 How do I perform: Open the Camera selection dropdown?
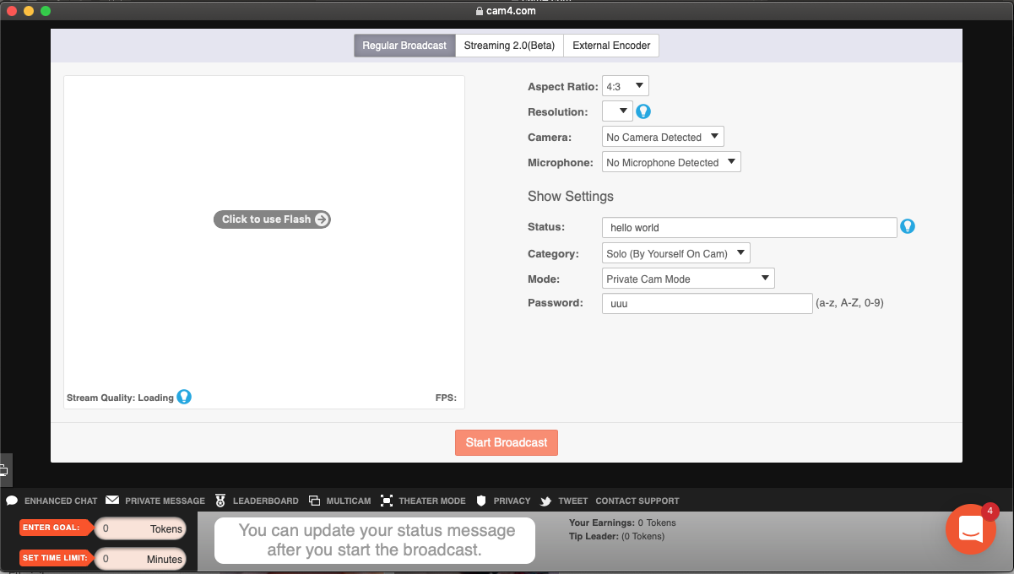[x=663, y=137]
